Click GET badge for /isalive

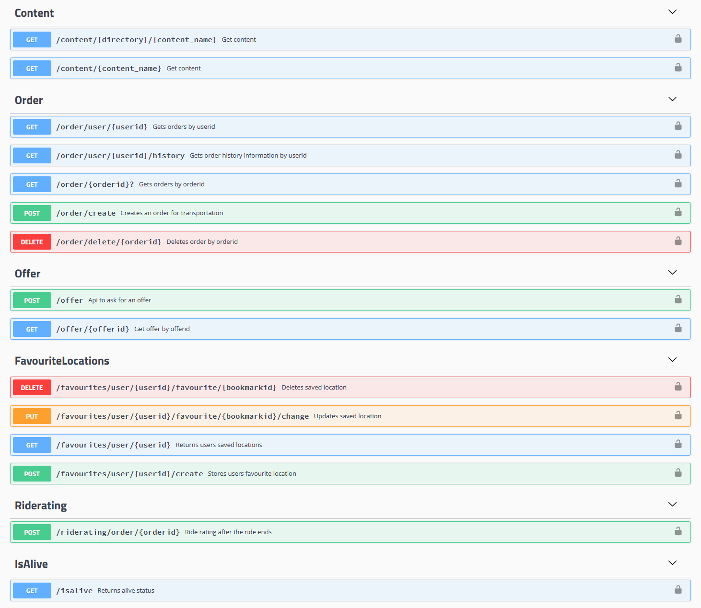[32, 591]
